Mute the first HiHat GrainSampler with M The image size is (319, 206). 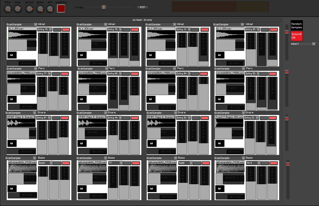pyautogui.click(x=12, y=55)
